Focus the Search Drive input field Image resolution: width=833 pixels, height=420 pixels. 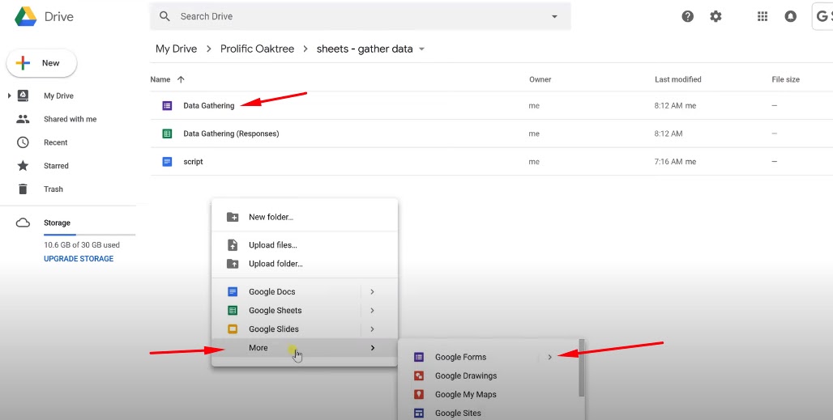(361, 16)
